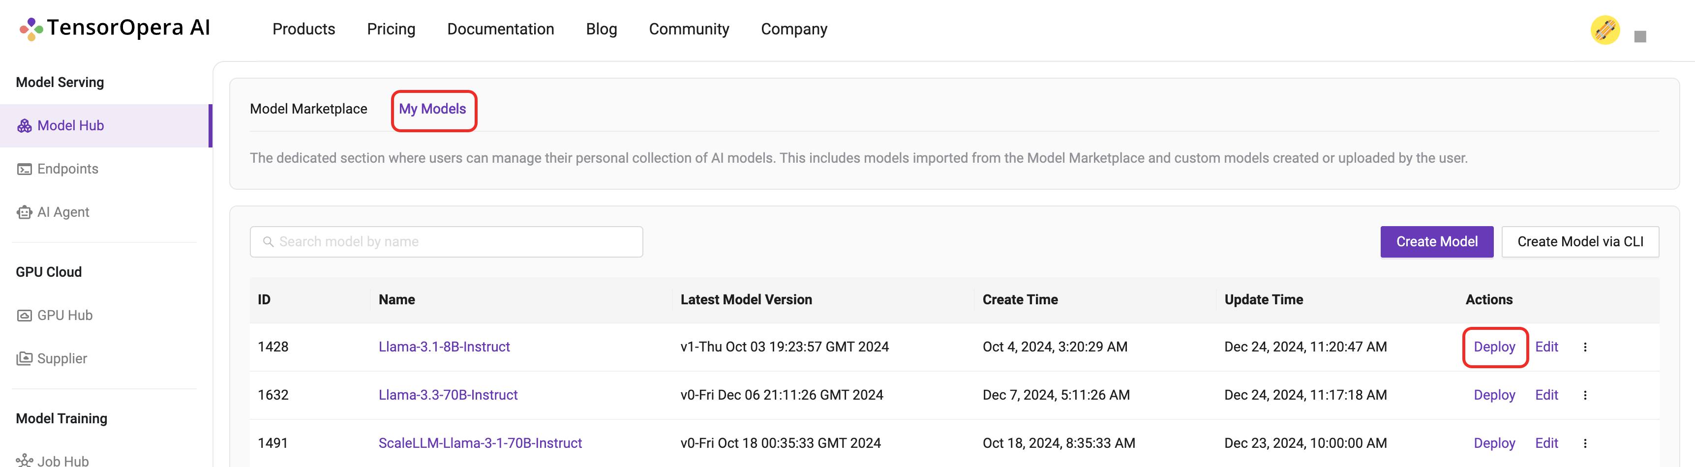Edit the Llama-3.3-70B-Instruct model
Image resolution: width=1695 pixels, height=467 pixels.
[1546, 395]
